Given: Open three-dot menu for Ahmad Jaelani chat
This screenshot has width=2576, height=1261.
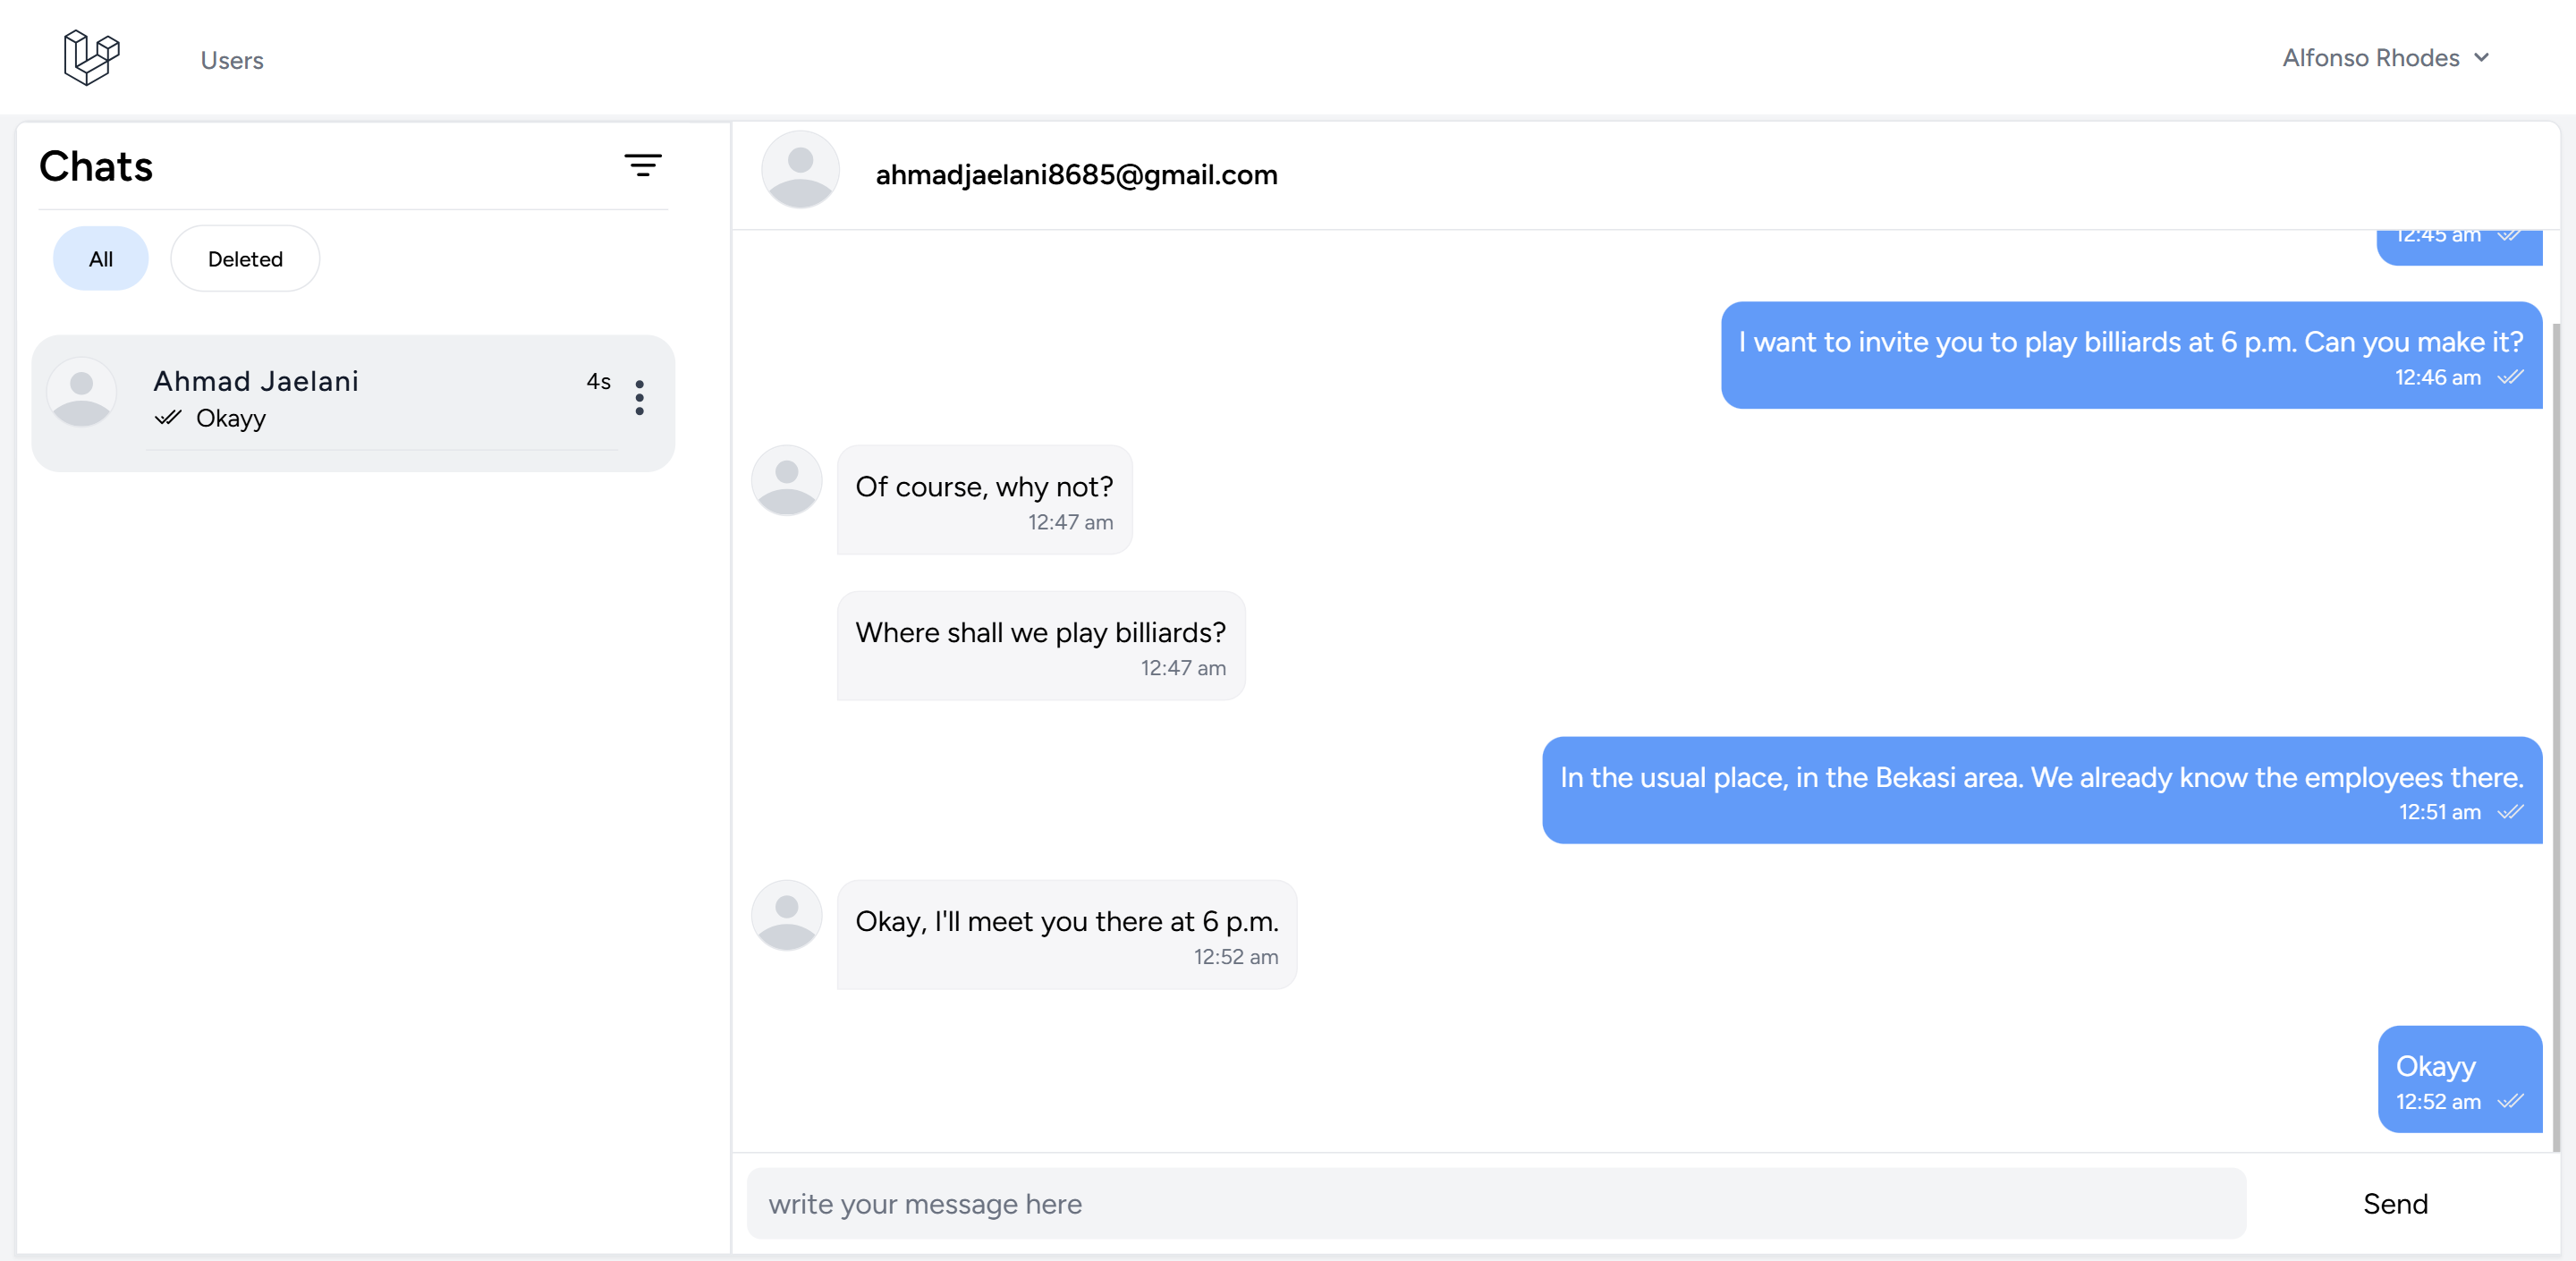Looking at the screenshot, I should point(639,398).
